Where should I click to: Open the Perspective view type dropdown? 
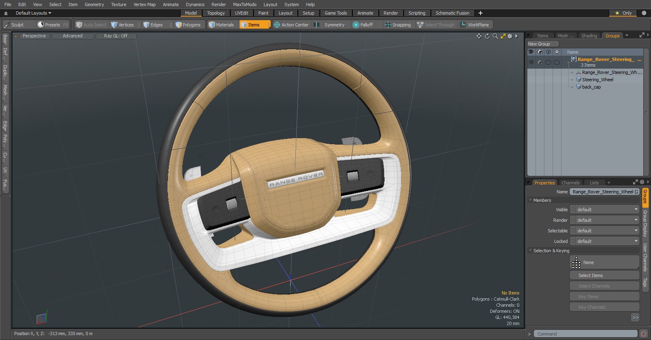click(34, 36)
